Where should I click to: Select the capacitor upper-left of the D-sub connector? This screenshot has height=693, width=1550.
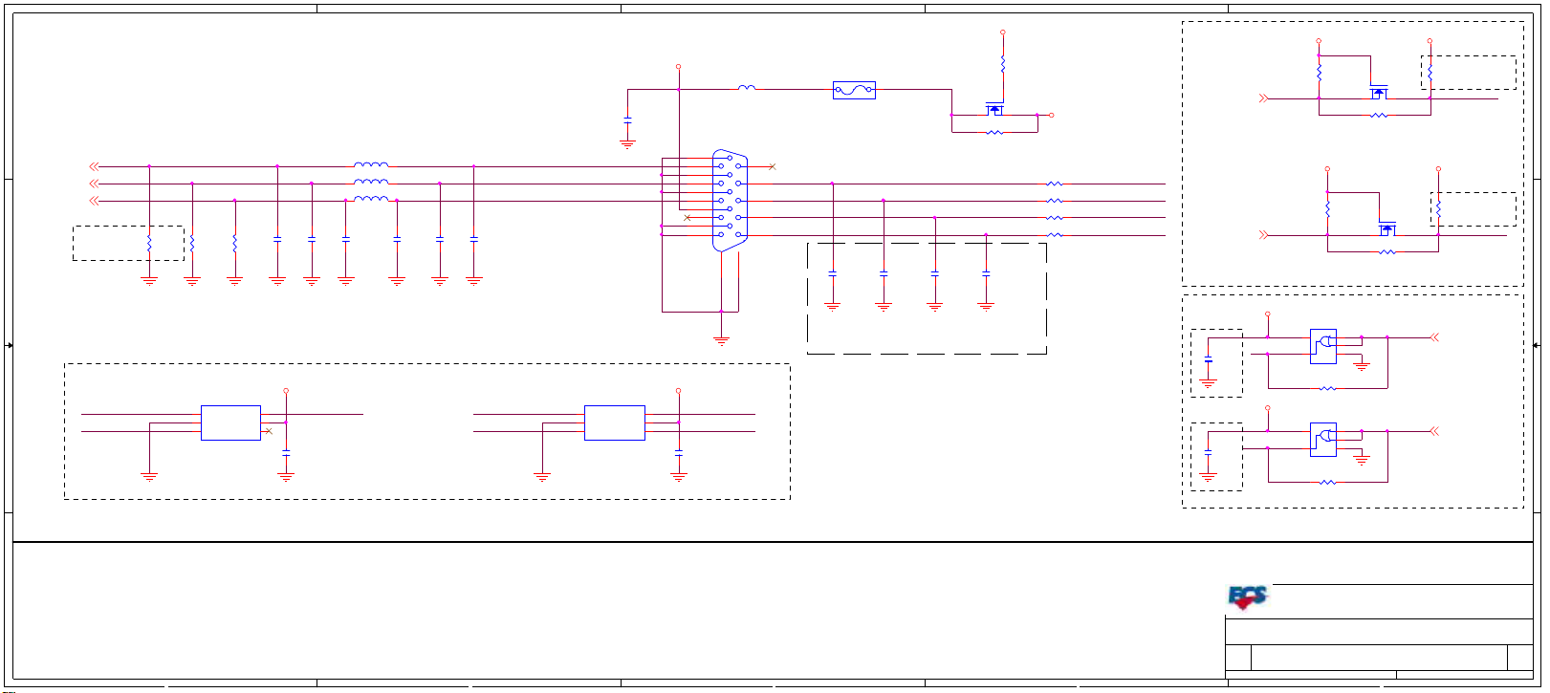(627, 121)
